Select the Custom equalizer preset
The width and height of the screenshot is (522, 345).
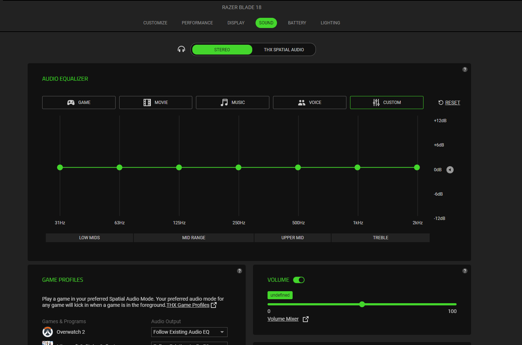(x=387, y=103)
